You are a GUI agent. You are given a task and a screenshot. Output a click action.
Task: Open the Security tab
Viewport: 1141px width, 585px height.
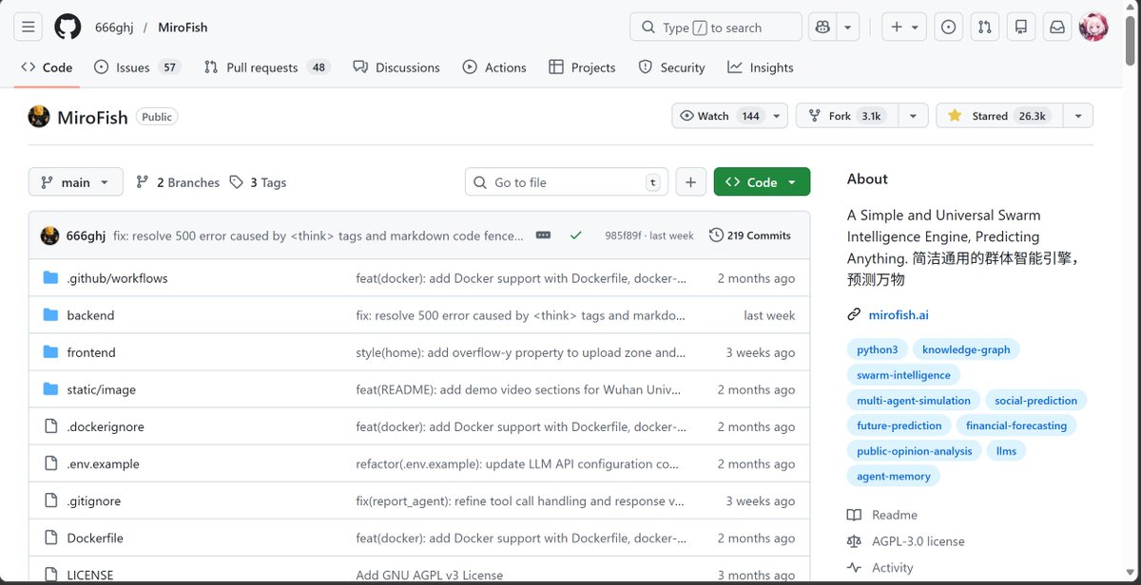(x=672, y=67)
